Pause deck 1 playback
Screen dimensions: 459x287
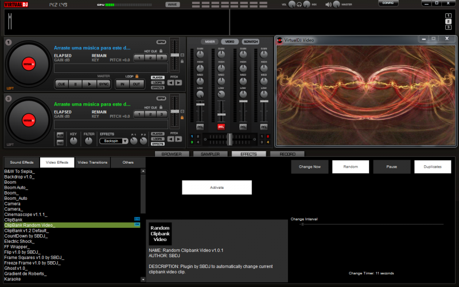[75, 84]
